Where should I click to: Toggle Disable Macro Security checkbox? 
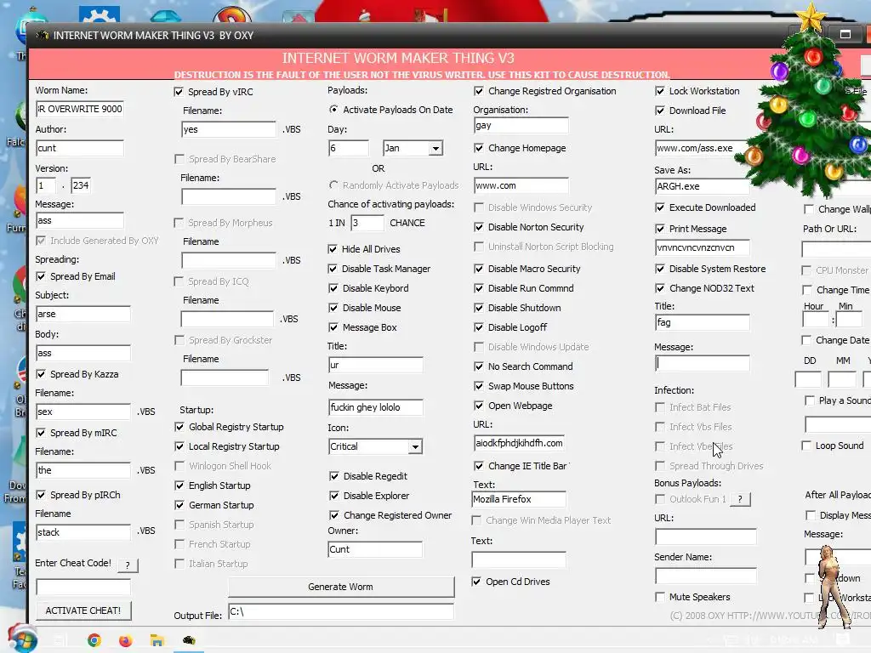pos(478,269)
